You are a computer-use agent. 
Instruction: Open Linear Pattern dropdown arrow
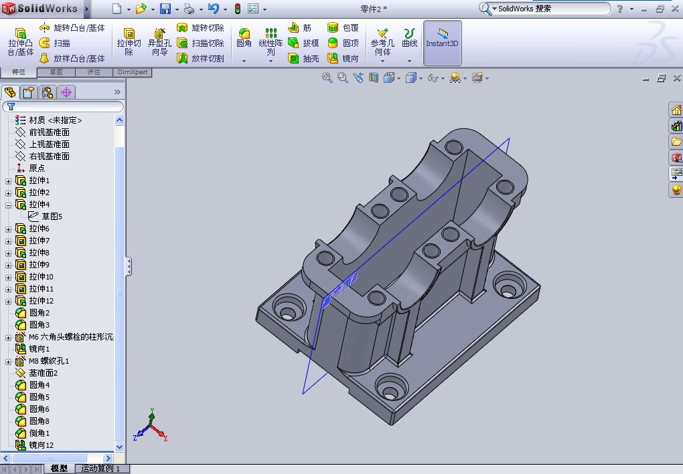pyautogui.click(x=271, y=61)
